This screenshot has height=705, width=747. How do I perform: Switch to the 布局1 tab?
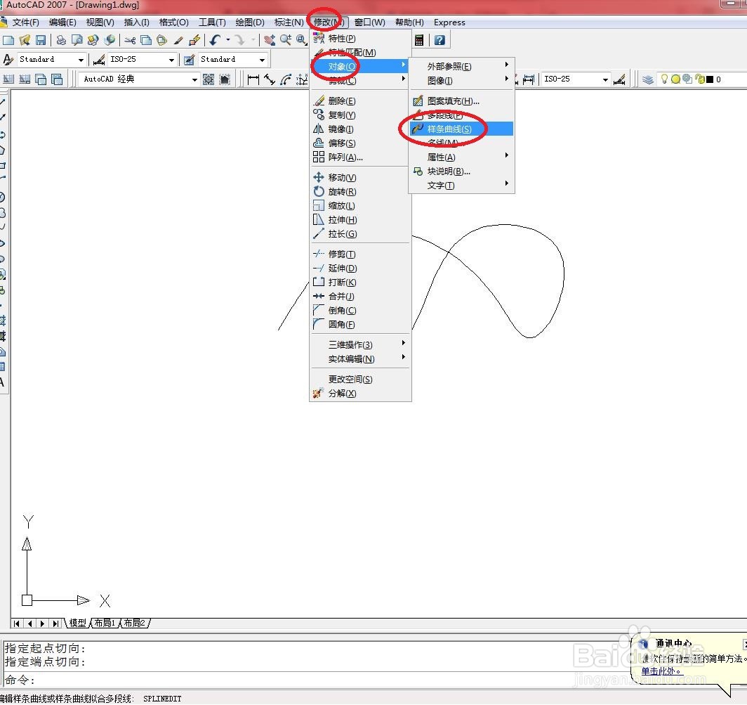(x=105, y=623)
